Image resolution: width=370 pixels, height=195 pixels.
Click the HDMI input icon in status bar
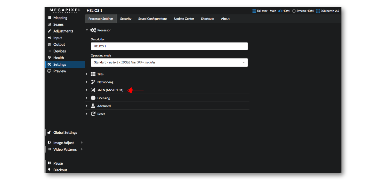coord(280,11)
